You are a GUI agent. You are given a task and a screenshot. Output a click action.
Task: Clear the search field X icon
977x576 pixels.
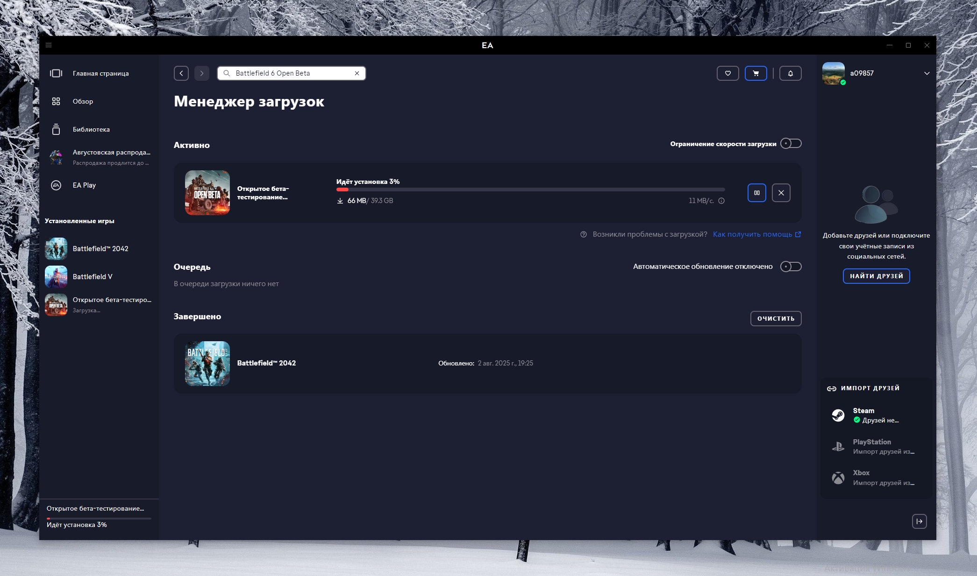(x=357, y=73)
